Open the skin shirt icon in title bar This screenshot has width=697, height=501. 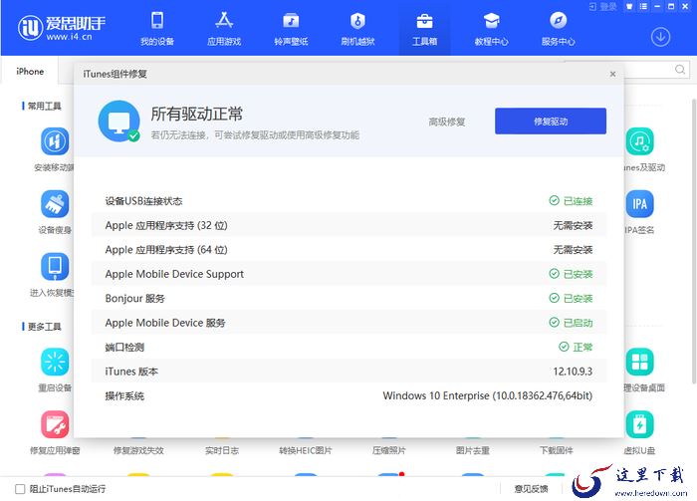[629, 6]
